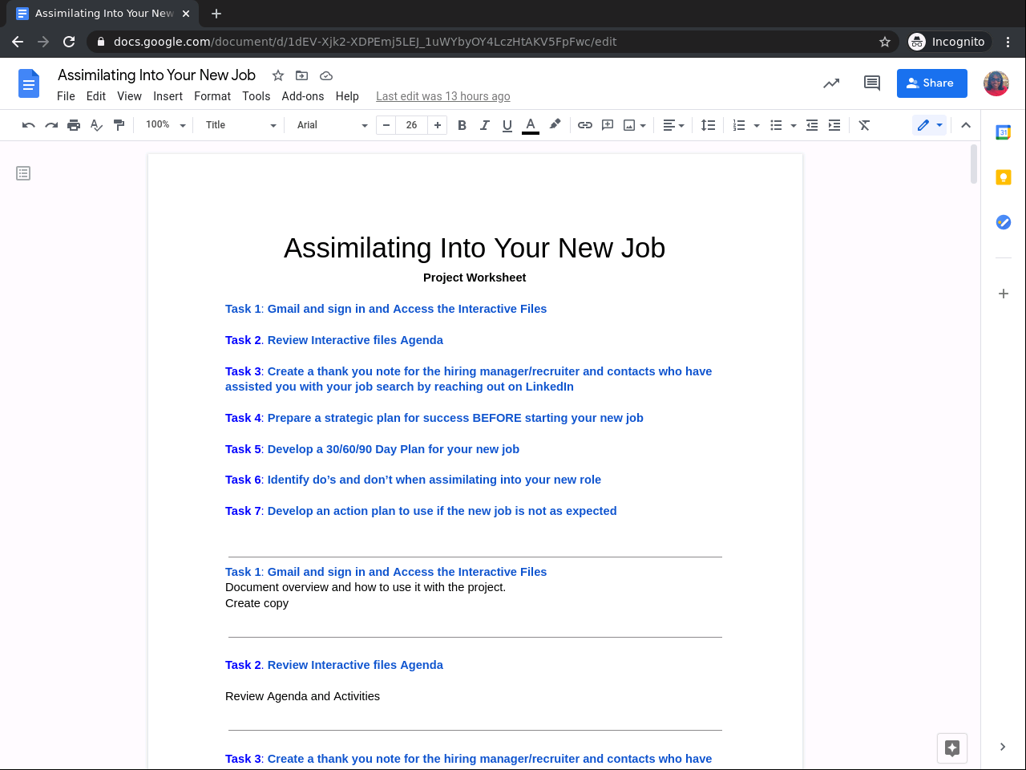Image resolution: width=1026 pixels, height=770 pixels.
Task: Open Google Tasks in the side panel
Action: tap(1003, 222)
